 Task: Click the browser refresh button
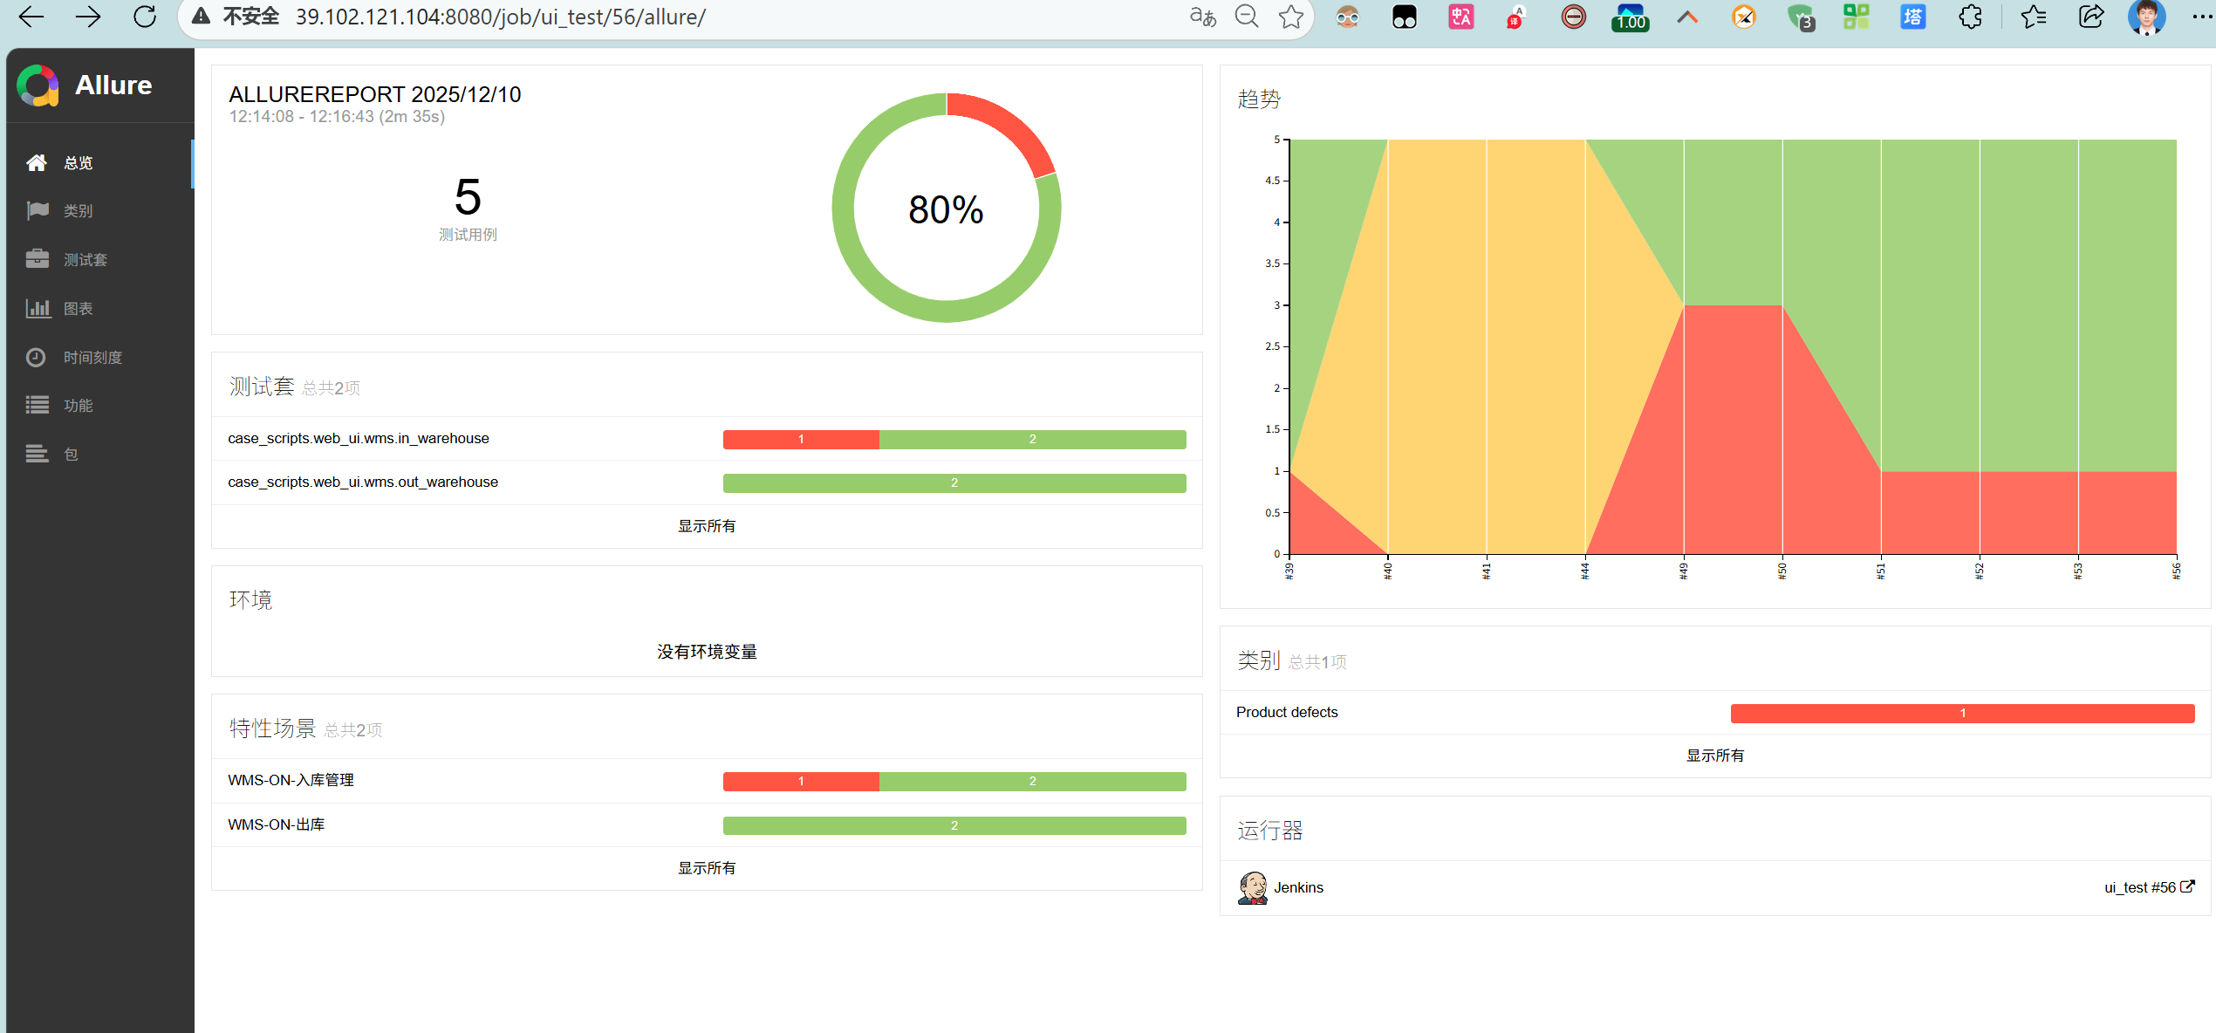[145, 17]
